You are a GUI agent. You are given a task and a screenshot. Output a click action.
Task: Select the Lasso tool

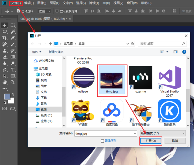pos(5,32)
